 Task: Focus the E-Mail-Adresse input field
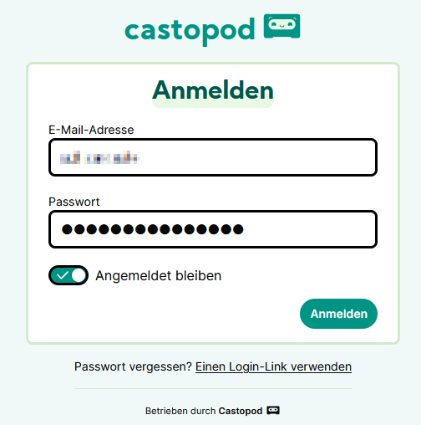pyautogui.click(x=213, y=157)
